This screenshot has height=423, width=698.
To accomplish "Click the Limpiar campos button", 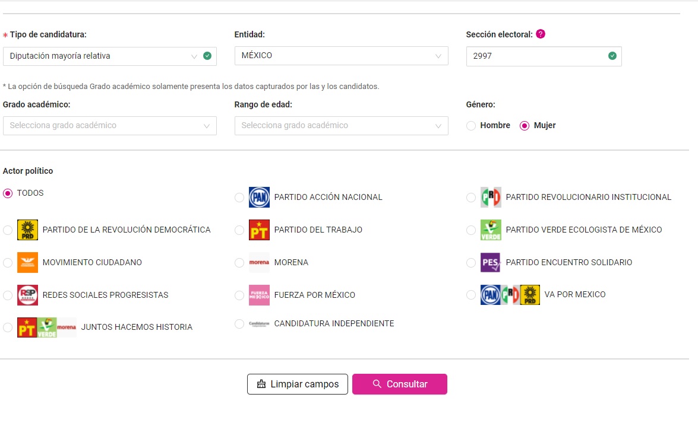I will [x=298, y=384].
